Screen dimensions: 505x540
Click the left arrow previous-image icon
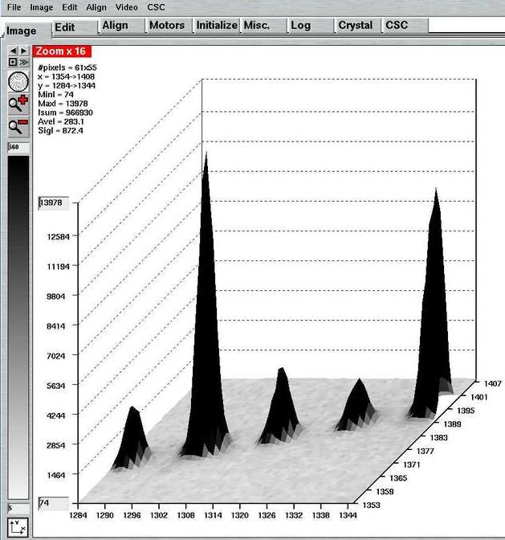click(x=13, y=51)
